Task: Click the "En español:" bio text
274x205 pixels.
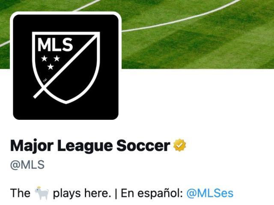Action: (152, 193)
